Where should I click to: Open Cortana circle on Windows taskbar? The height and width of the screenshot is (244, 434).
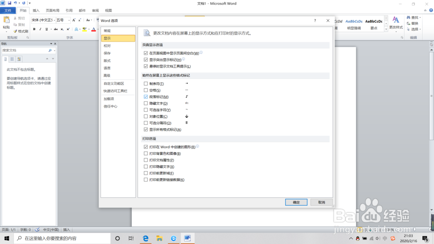click(117, 238)
